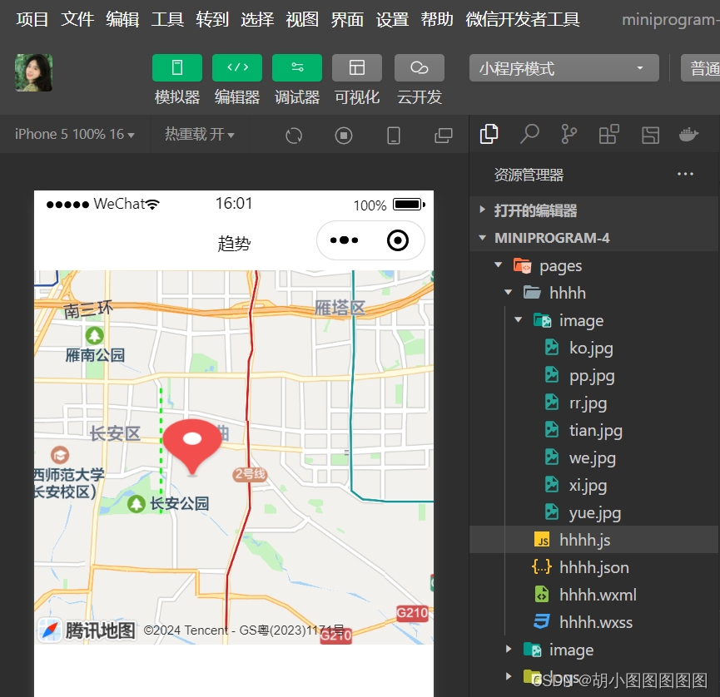Open the 工具 menu
This screenshot has width=720, height=697.
click(167, 19)
